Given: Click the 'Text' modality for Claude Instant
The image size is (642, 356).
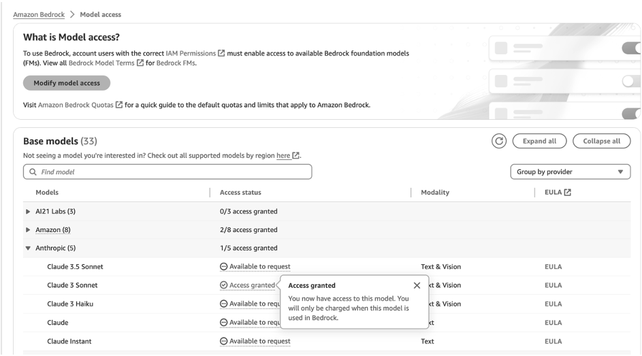Looking at the screenshot, I should pyautogui.click(x=428, y=341).
